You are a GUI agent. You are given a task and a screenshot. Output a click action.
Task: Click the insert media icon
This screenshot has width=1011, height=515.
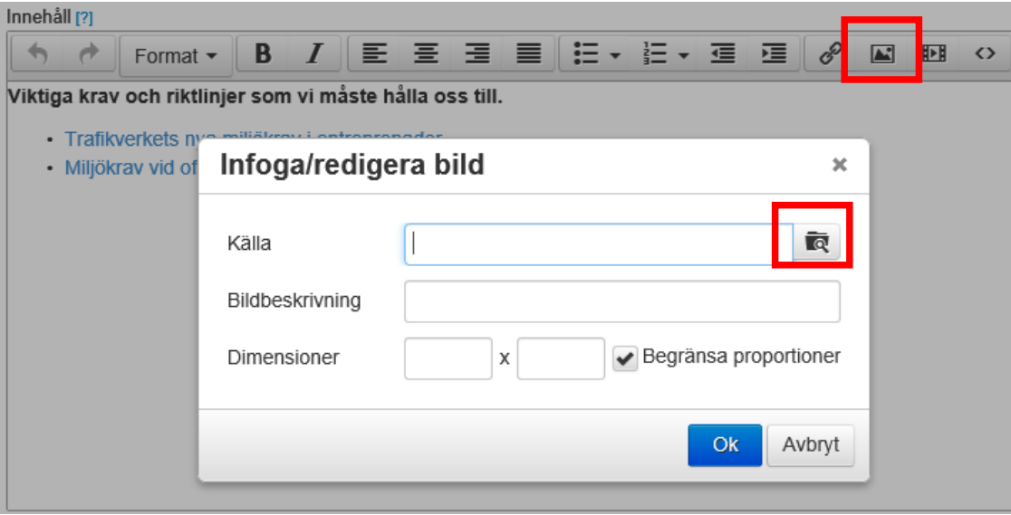934,55
